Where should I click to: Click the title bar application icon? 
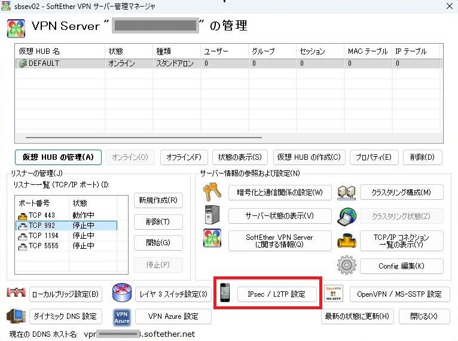(x=6, y=6)
